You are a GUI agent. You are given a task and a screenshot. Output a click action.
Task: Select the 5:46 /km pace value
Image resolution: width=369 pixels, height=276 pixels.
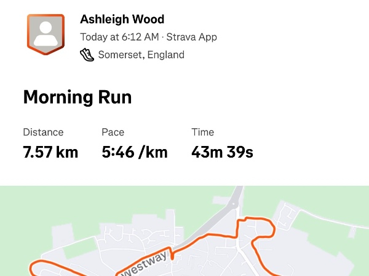[135, 152]
